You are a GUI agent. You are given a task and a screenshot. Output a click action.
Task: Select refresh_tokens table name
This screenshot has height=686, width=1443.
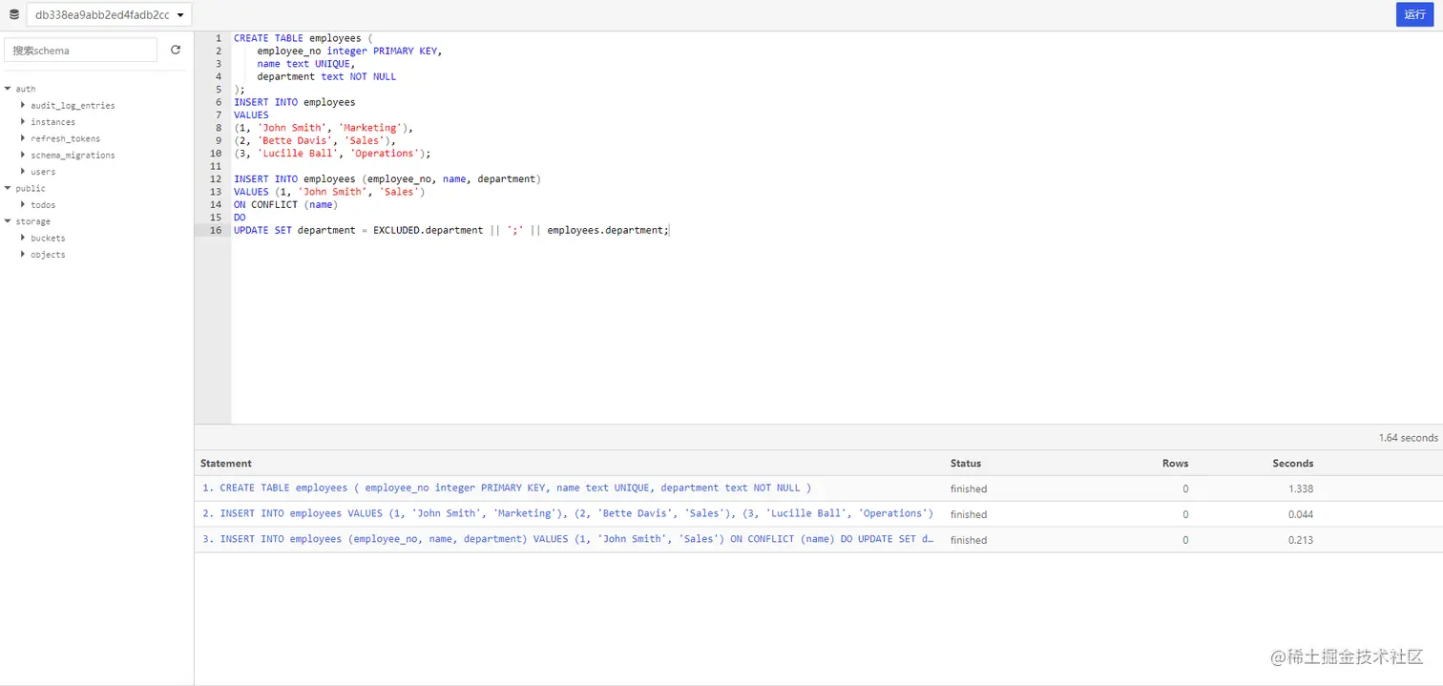(65, 138)
